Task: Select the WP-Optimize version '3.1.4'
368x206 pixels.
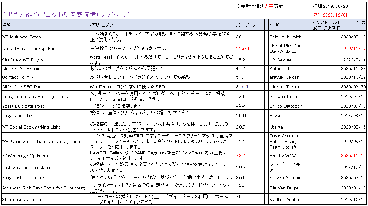Action: pyautogui.click(x=240, y=141)
